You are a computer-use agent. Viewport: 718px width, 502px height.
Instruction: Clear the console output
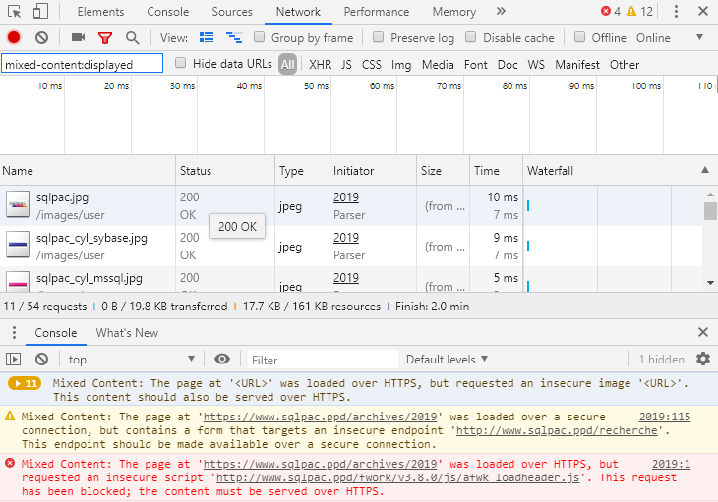[x=41, y=359]
